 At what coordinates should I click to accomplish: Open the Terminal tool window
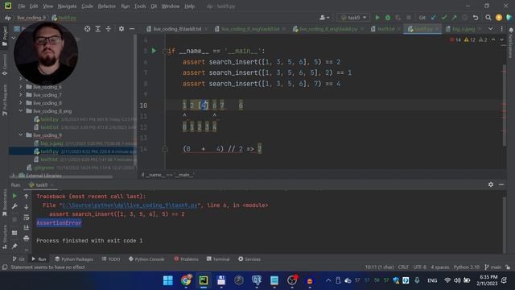tap(218, 259)
